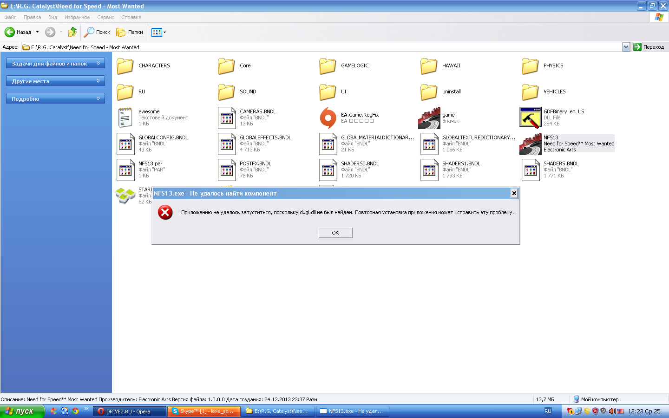Select the NFS13 Need for Speed executable icon
The height and width of the screenshot is (418, 669).
click(531, 144)
